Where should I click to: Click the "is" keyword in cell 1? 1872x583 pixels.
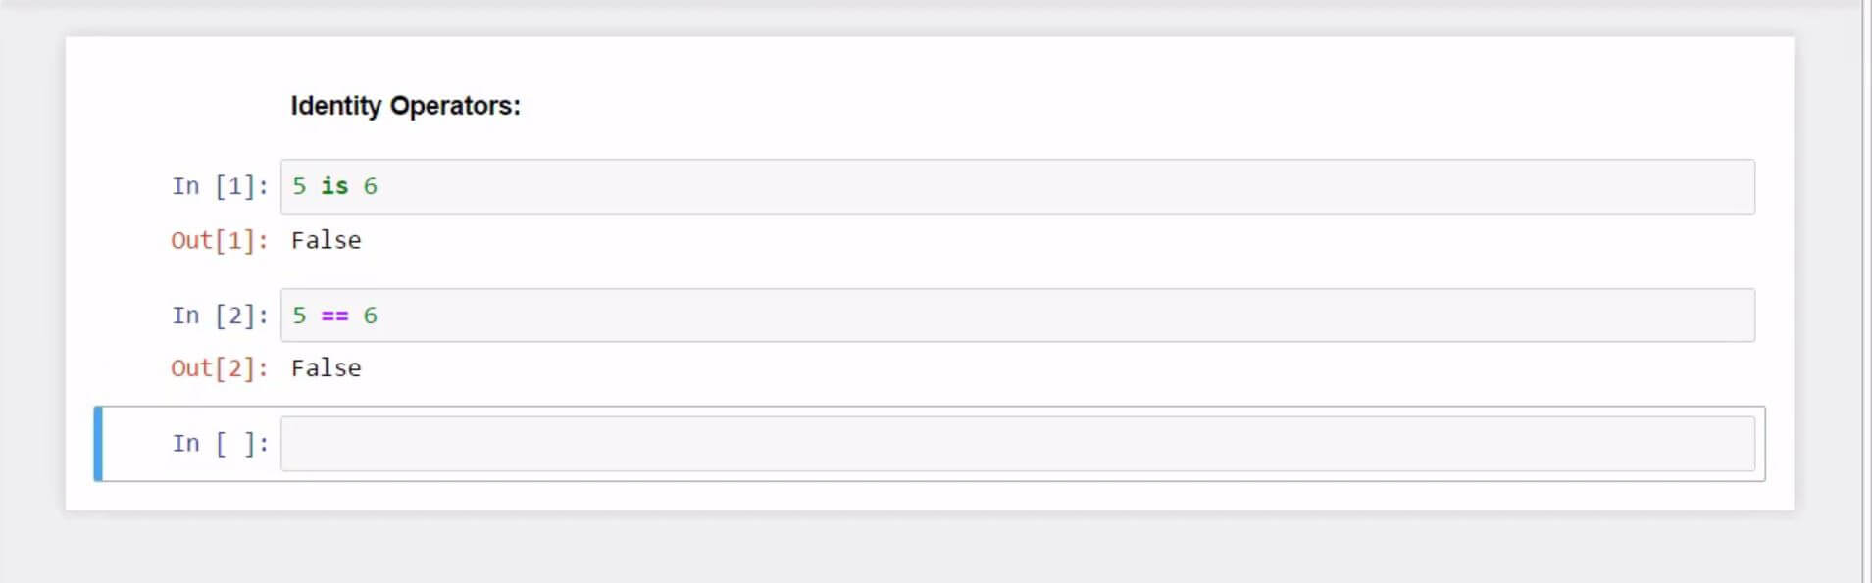pos(334,186)
